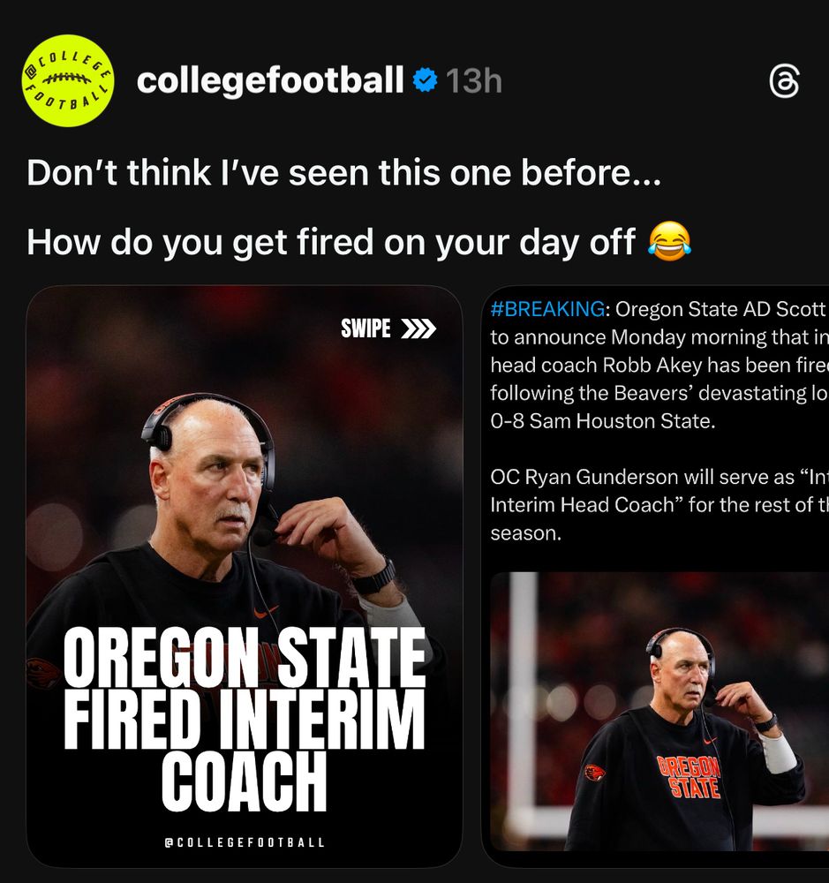Click the triple chevron swipe arrows
The height and width of the screenshot is (883, 829).
[x=418, y=329]
